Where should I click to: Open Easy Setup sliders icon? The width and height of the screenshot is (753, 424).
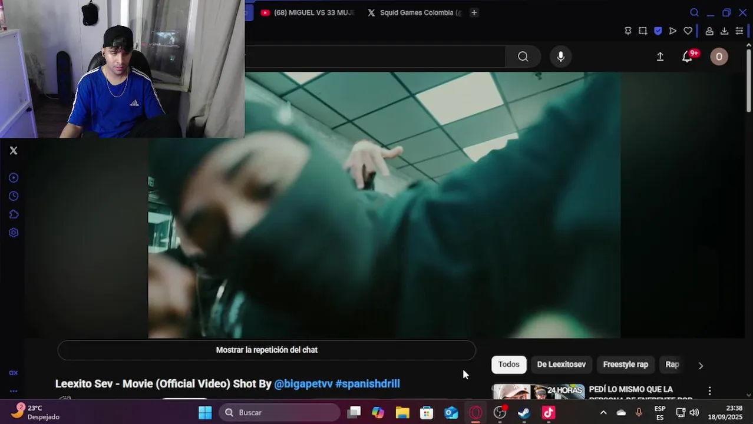point(739,31)
